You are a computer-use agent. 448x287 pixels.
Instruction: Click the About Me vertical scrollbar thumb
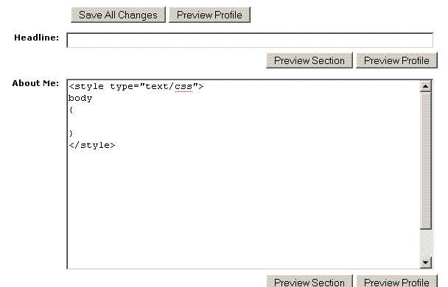point(426,160)
